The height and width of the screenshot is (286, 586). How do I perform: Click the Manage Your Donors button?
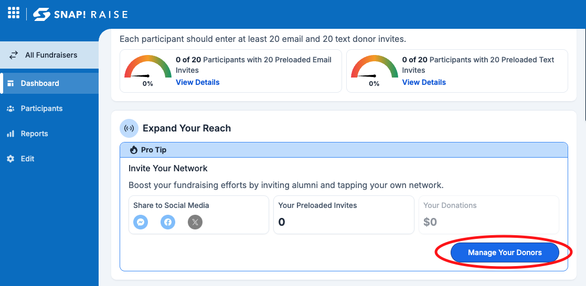tap(505, 253)
